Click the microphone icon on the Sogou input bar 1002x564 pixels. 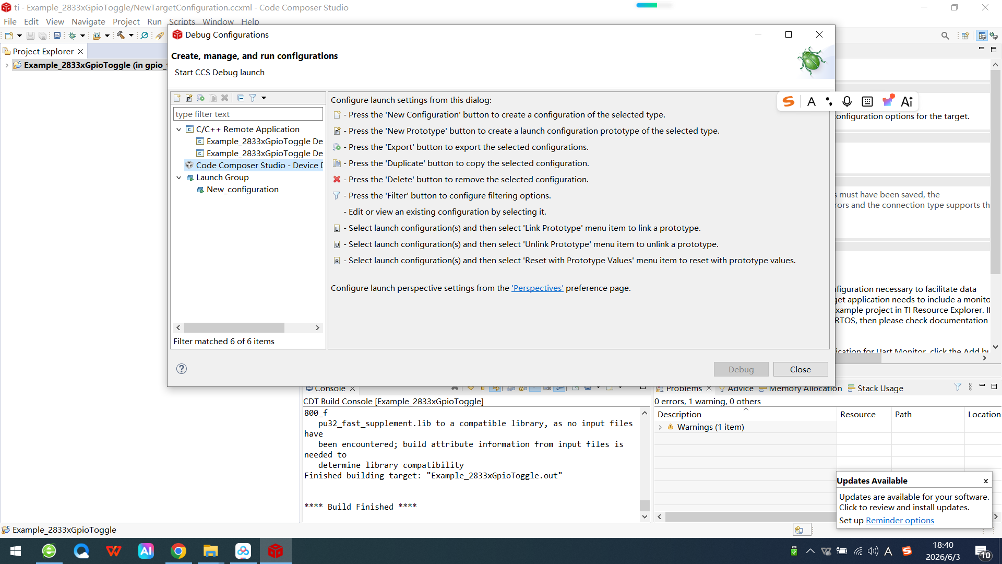click(847, 101)
